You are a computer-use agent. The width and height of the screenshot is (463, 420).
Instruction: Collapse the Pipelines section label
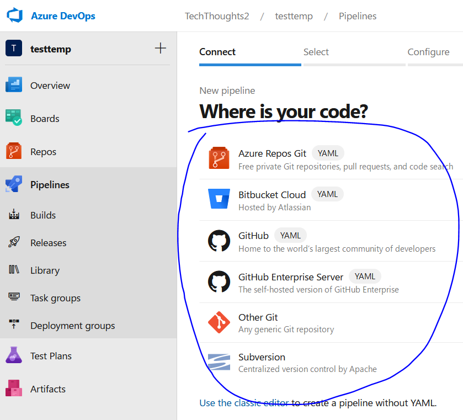(x=50, y=185)
